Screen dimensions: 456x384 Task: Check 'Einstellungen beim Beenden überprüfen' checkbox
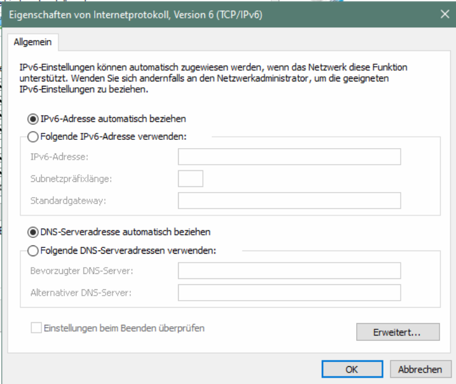pyautogui.click(x=36, y=328)
